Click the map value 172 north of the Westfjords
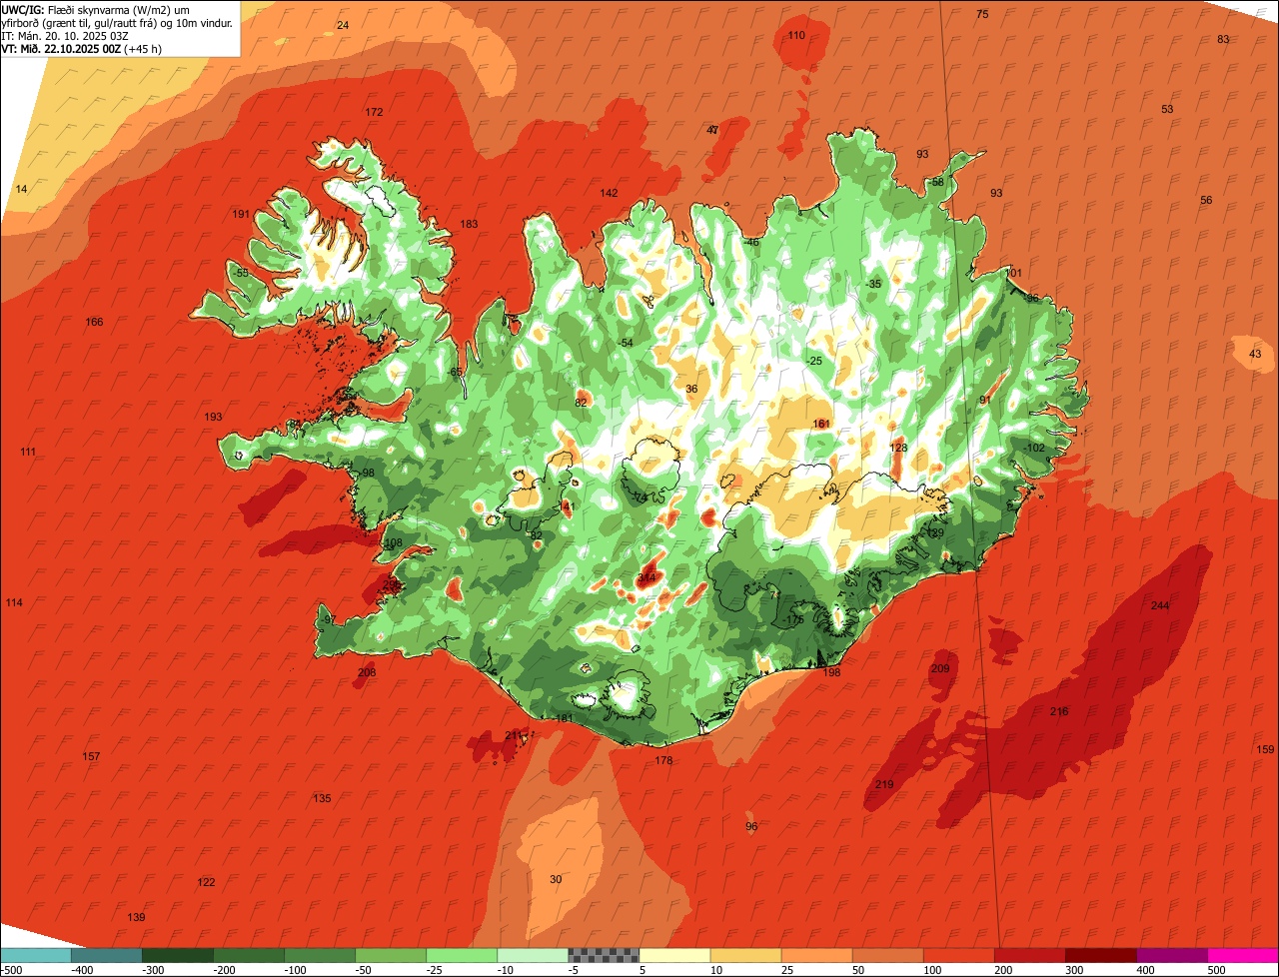The image size is (1279, 977). tap(374, 112)
